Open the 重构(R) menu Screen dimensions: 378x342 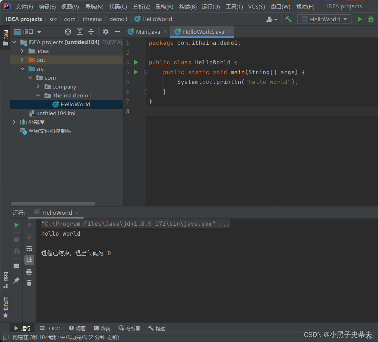point(164,6)
